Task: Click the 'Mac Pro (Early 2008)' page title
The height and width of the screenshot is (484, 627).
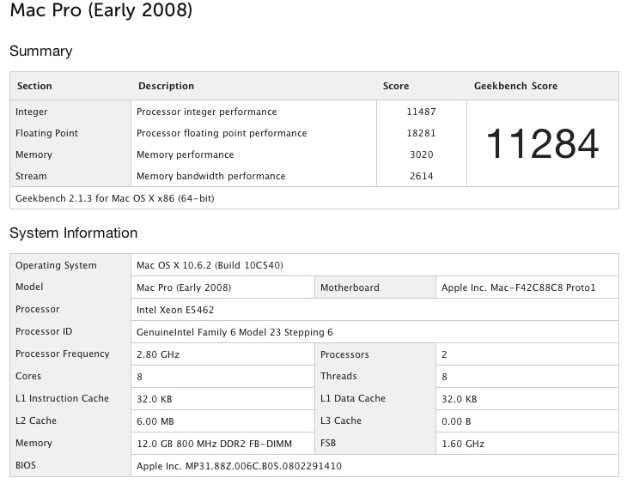Action: [100, 10]
